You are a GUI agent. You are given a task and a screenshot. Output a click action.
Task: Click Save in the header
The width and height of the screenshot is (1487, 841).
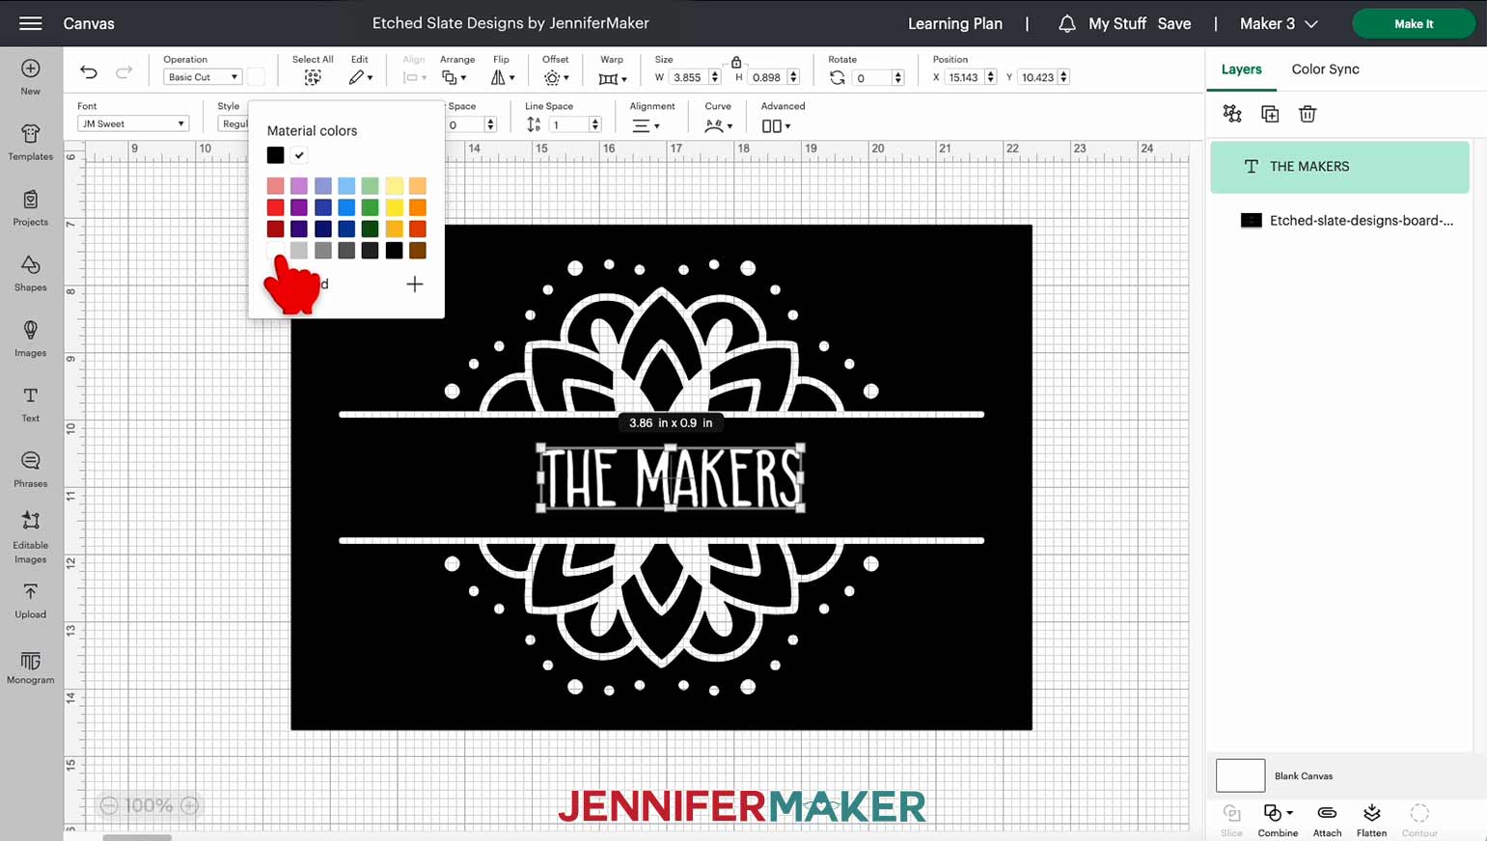(1174, 23)
